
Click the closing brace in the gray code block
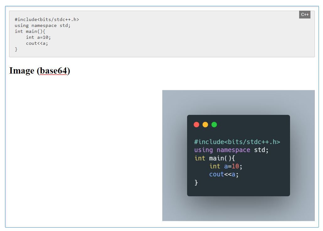tap(16, 49)
